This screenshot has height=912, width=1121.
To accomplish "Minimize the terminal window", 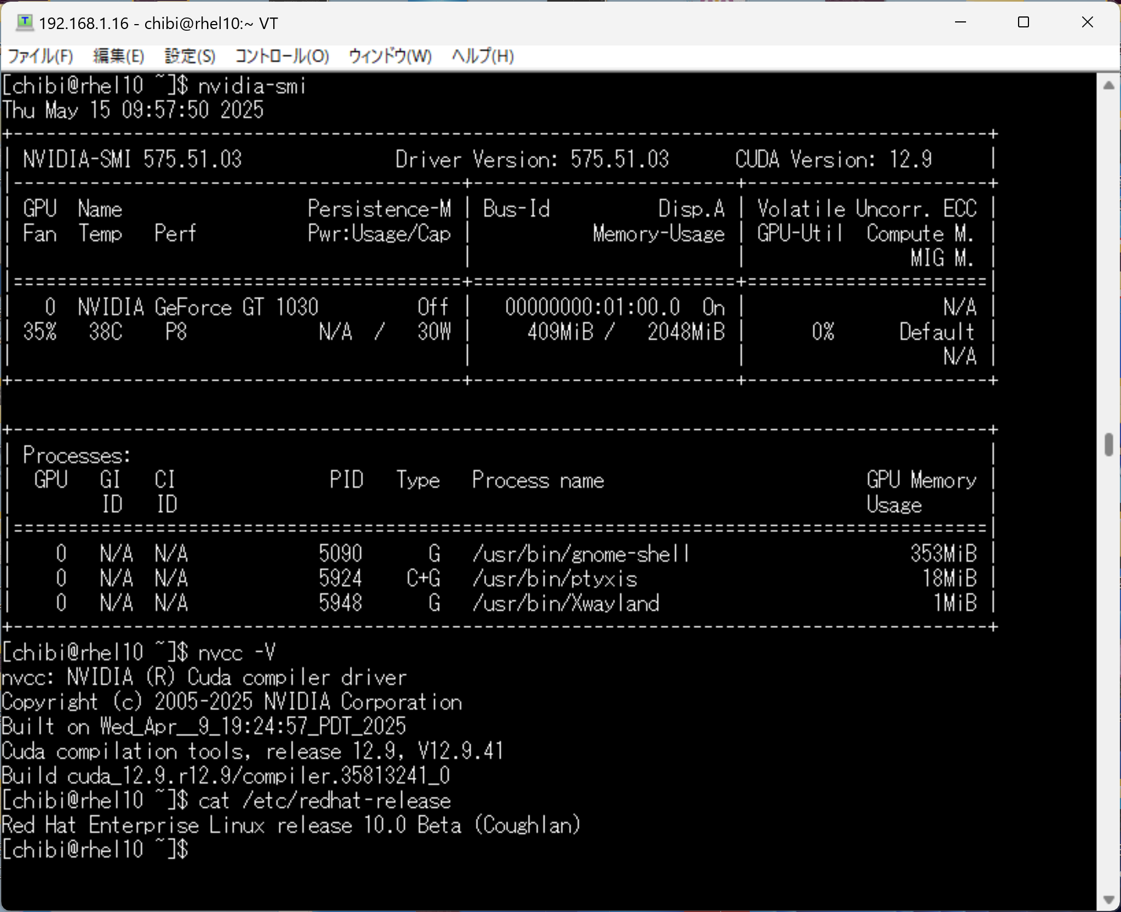I will pyautogui.click(x=960, y=22).
